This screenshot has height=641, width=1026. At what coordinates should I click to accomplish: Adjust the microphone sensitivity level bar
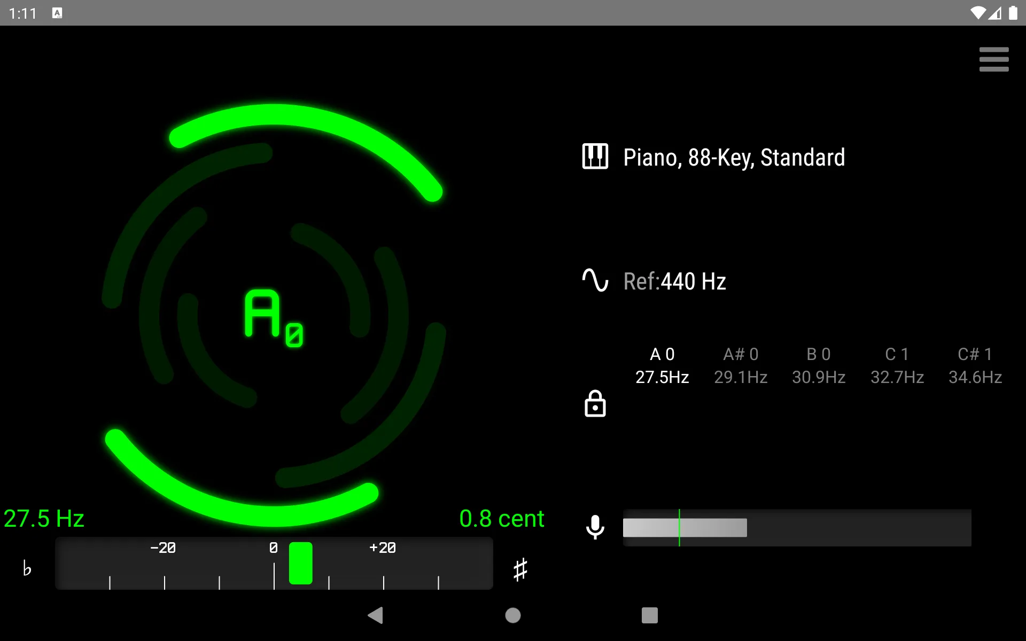coord(797,528)
